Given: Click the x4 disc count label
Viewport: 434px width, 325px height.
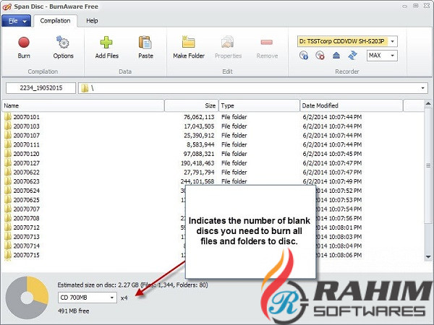Looking at the screenshot, I should [x=124, y=298].
